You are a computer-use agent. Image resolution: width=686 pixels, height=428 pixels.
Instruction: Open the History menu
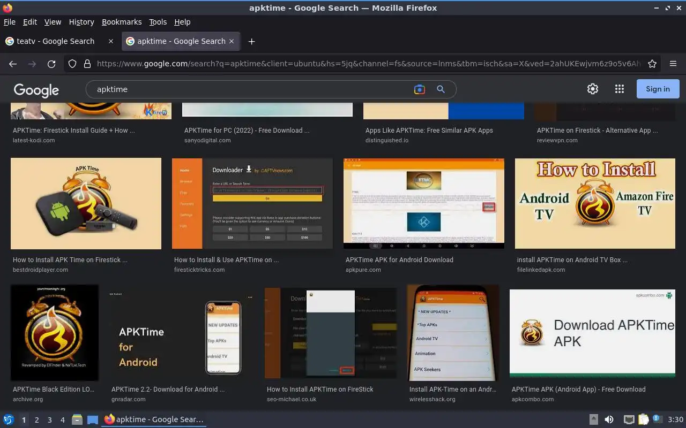coord(81,22)
